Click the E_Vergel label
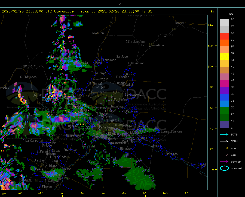 99,87
